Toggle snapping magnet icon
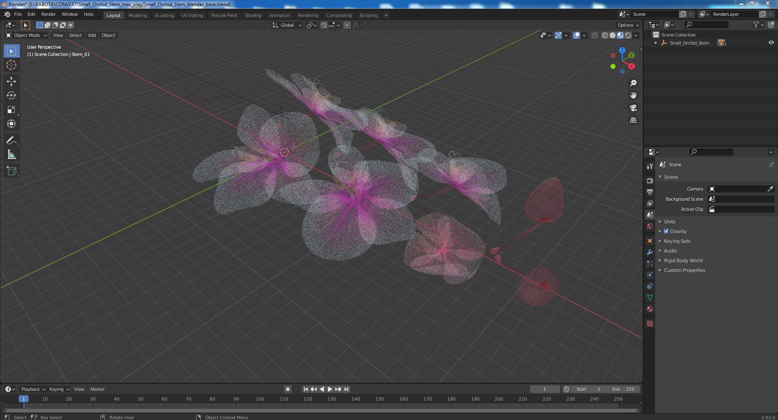The height and width of the screenshot is (420, 778). coord(324,25)
